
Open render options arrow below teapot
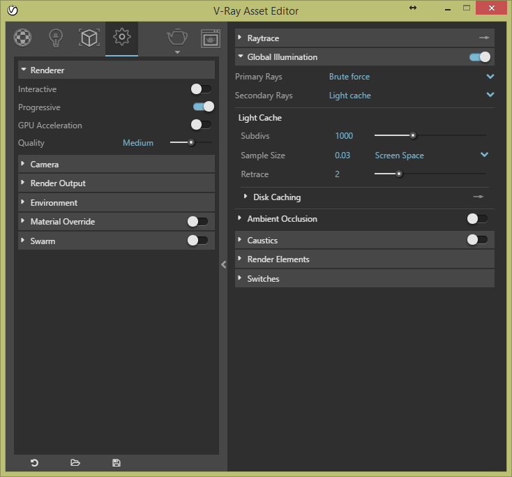click(x=177, y=52)
